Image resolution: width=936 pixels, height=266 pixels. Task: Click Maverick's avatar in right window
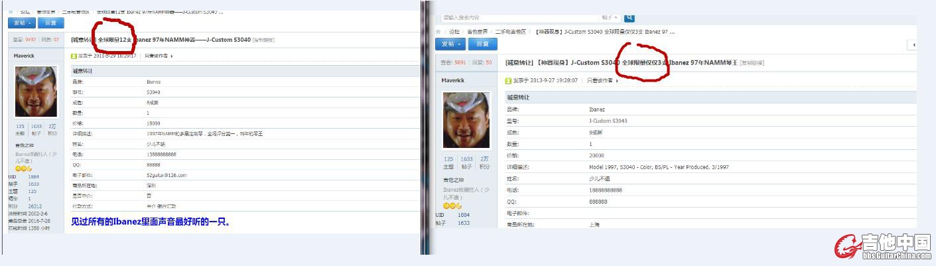466,120
